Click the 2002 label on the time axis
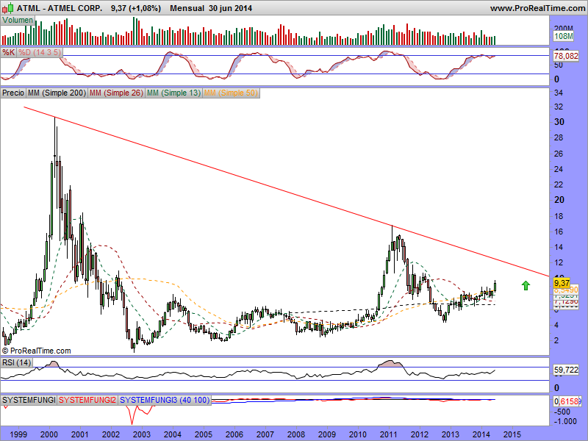 [x=111, y=434]
